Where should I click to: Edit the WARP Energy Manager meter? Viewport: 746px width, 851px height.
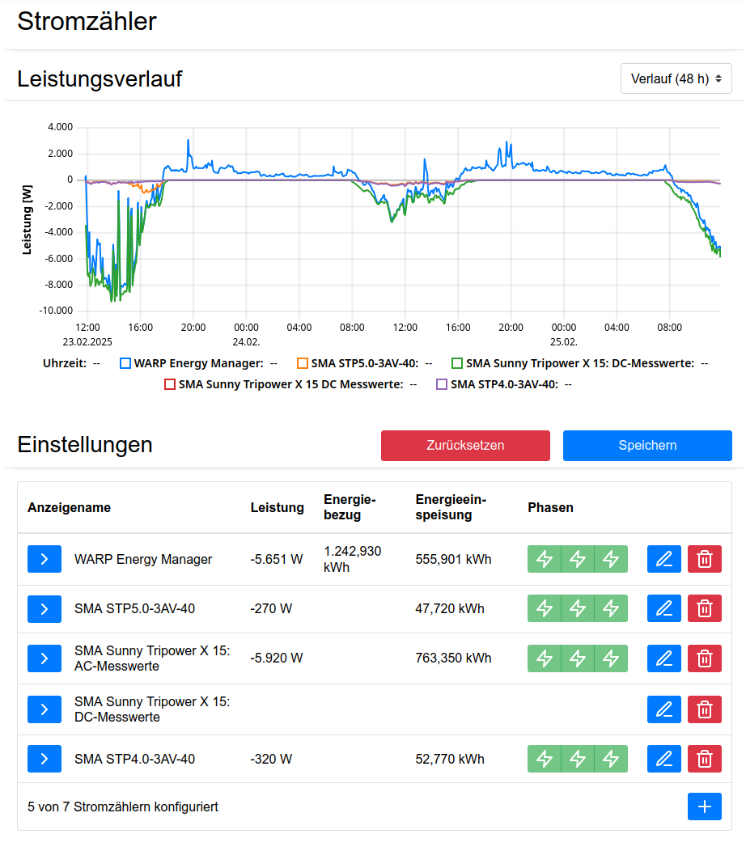click(x=663, y=559)
